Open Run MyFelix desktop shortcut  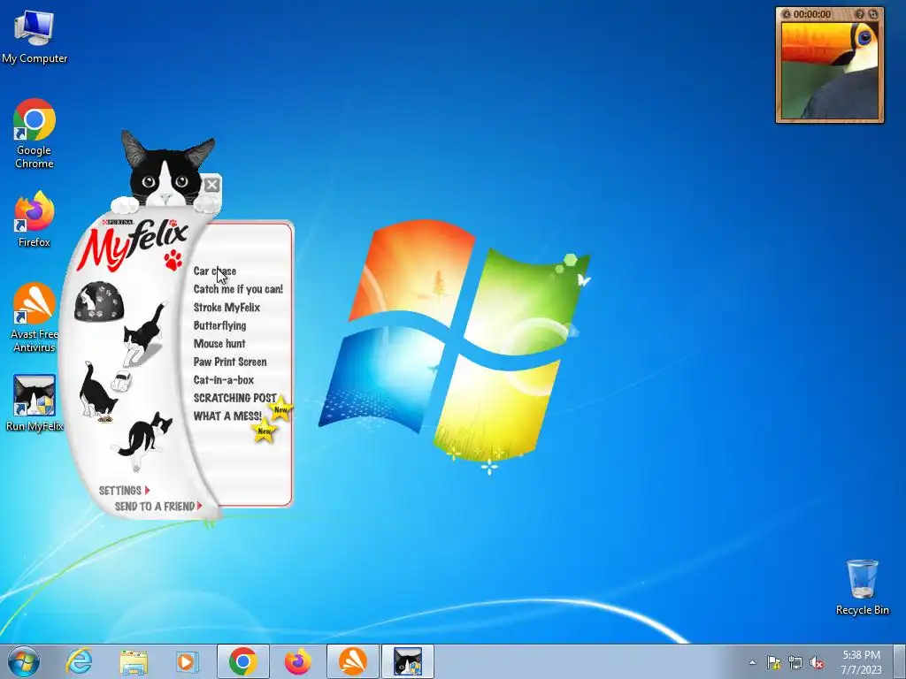point(35,403)
